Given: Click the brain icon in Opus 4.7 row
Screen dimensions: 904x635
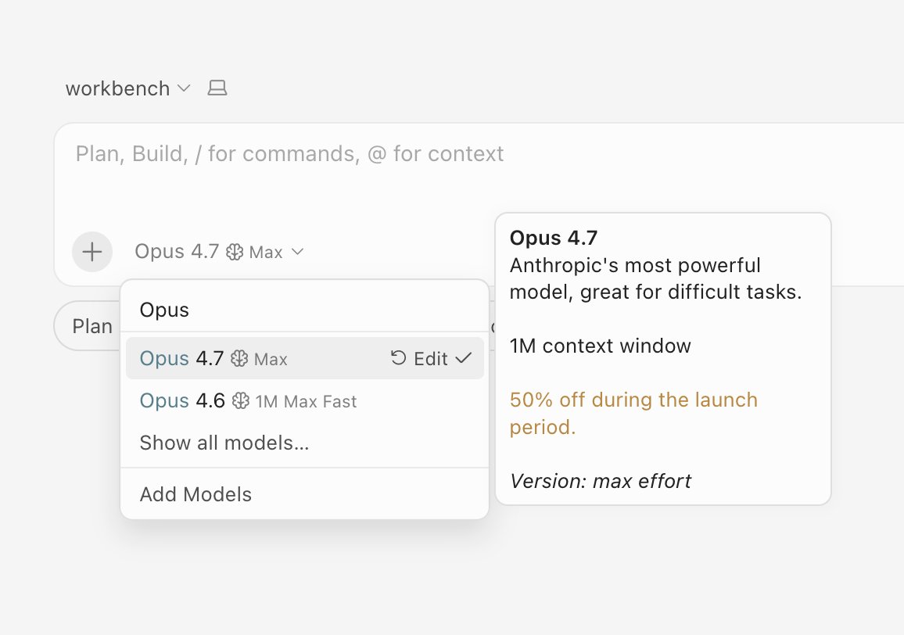Looking at the screenshot, I should click(240, 359).
